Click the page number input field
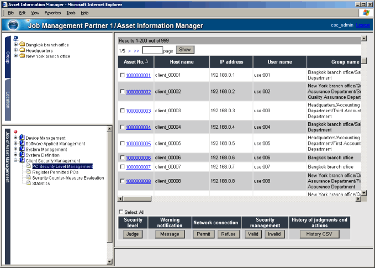Viewport: 375px width, 268px height. coord(152,50)
